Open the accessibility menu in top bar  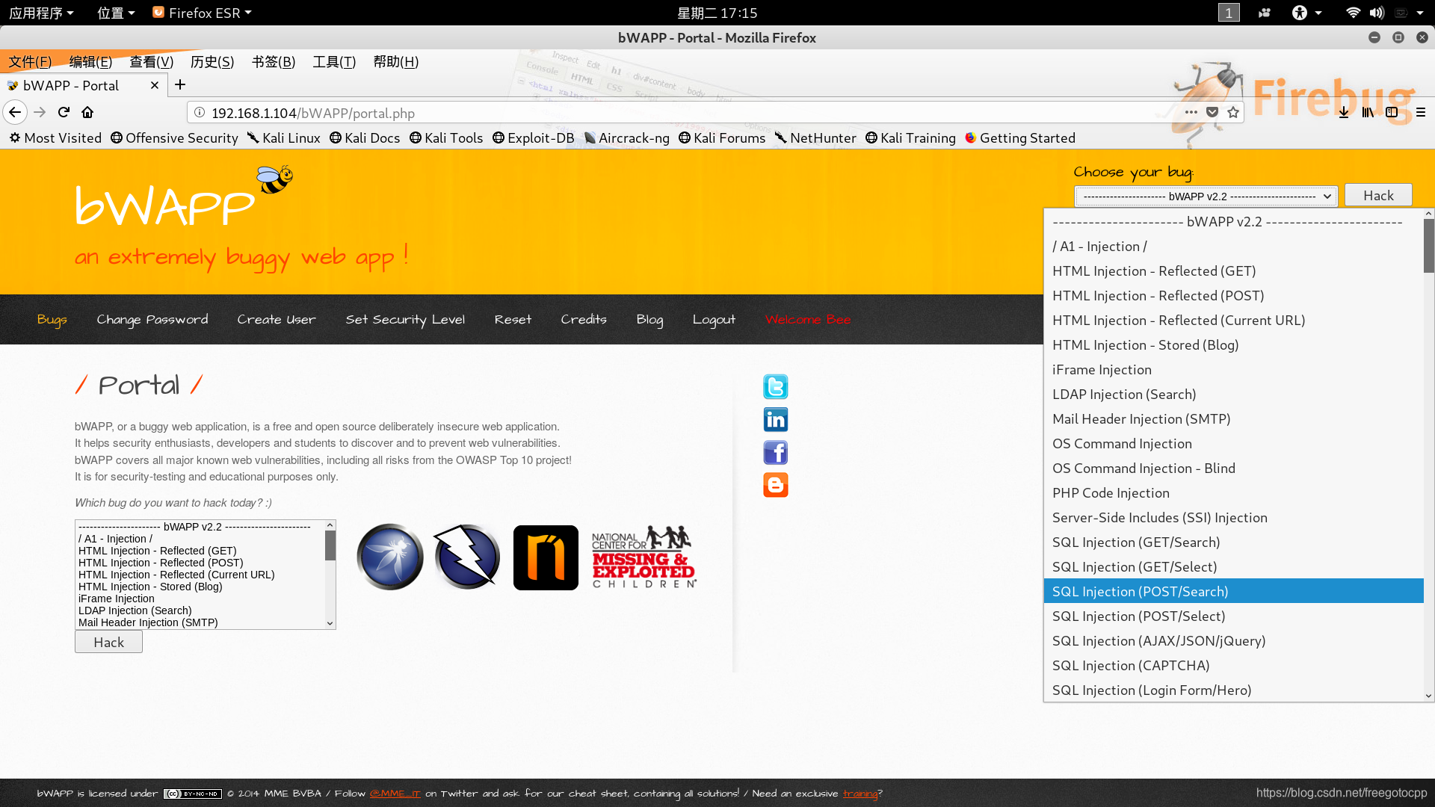(x=1306, y=13)
